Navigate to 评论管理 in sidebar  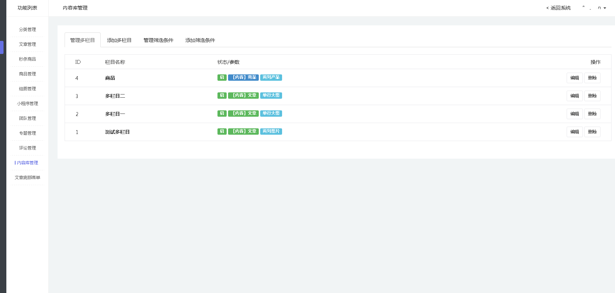[x=28, y=148]
